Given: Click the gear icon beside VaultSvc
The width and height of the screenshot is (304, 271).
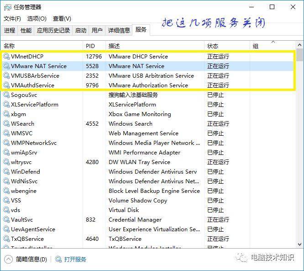Looking at the screenshot, I should click(6, 219).
